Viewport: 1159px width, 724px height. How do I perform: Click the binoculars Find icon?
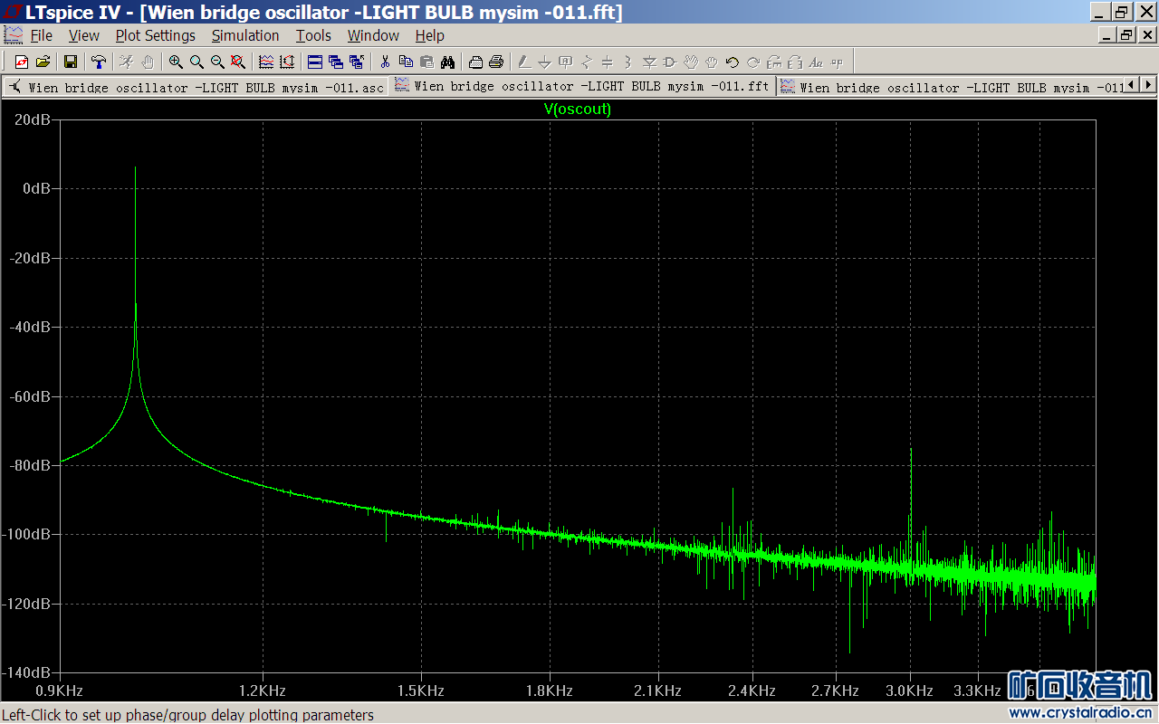pos(447,62)
